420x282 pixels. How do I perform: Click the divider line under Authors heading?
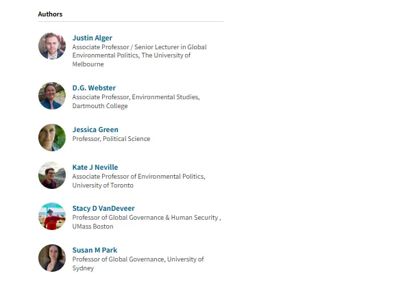click(x=131, y=21)
